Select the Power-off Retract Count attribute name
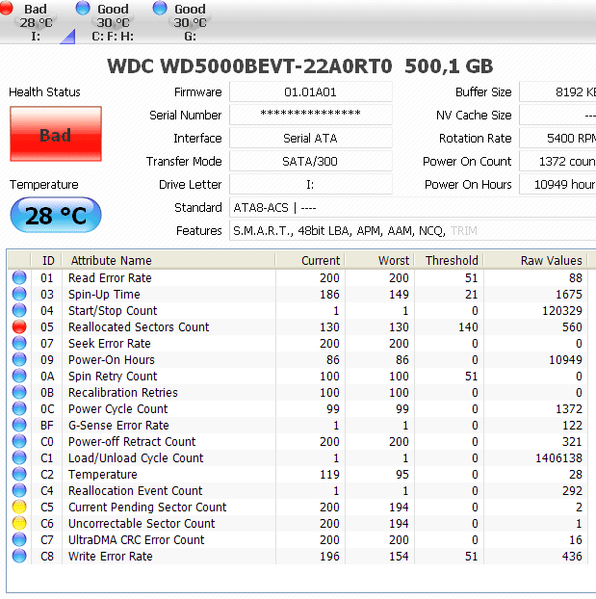This screenshot has width=596, height=599. coord(132,442)
